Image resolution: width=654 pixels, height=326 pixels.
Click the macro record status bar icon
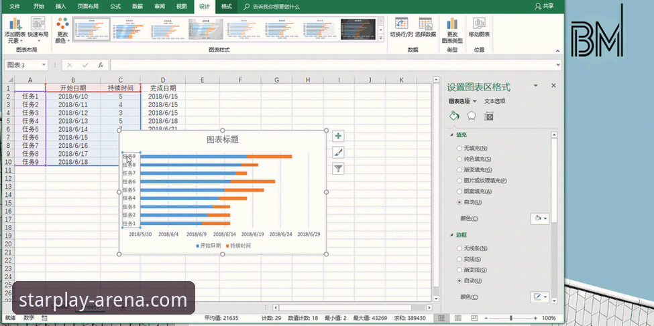click(45, 318)
